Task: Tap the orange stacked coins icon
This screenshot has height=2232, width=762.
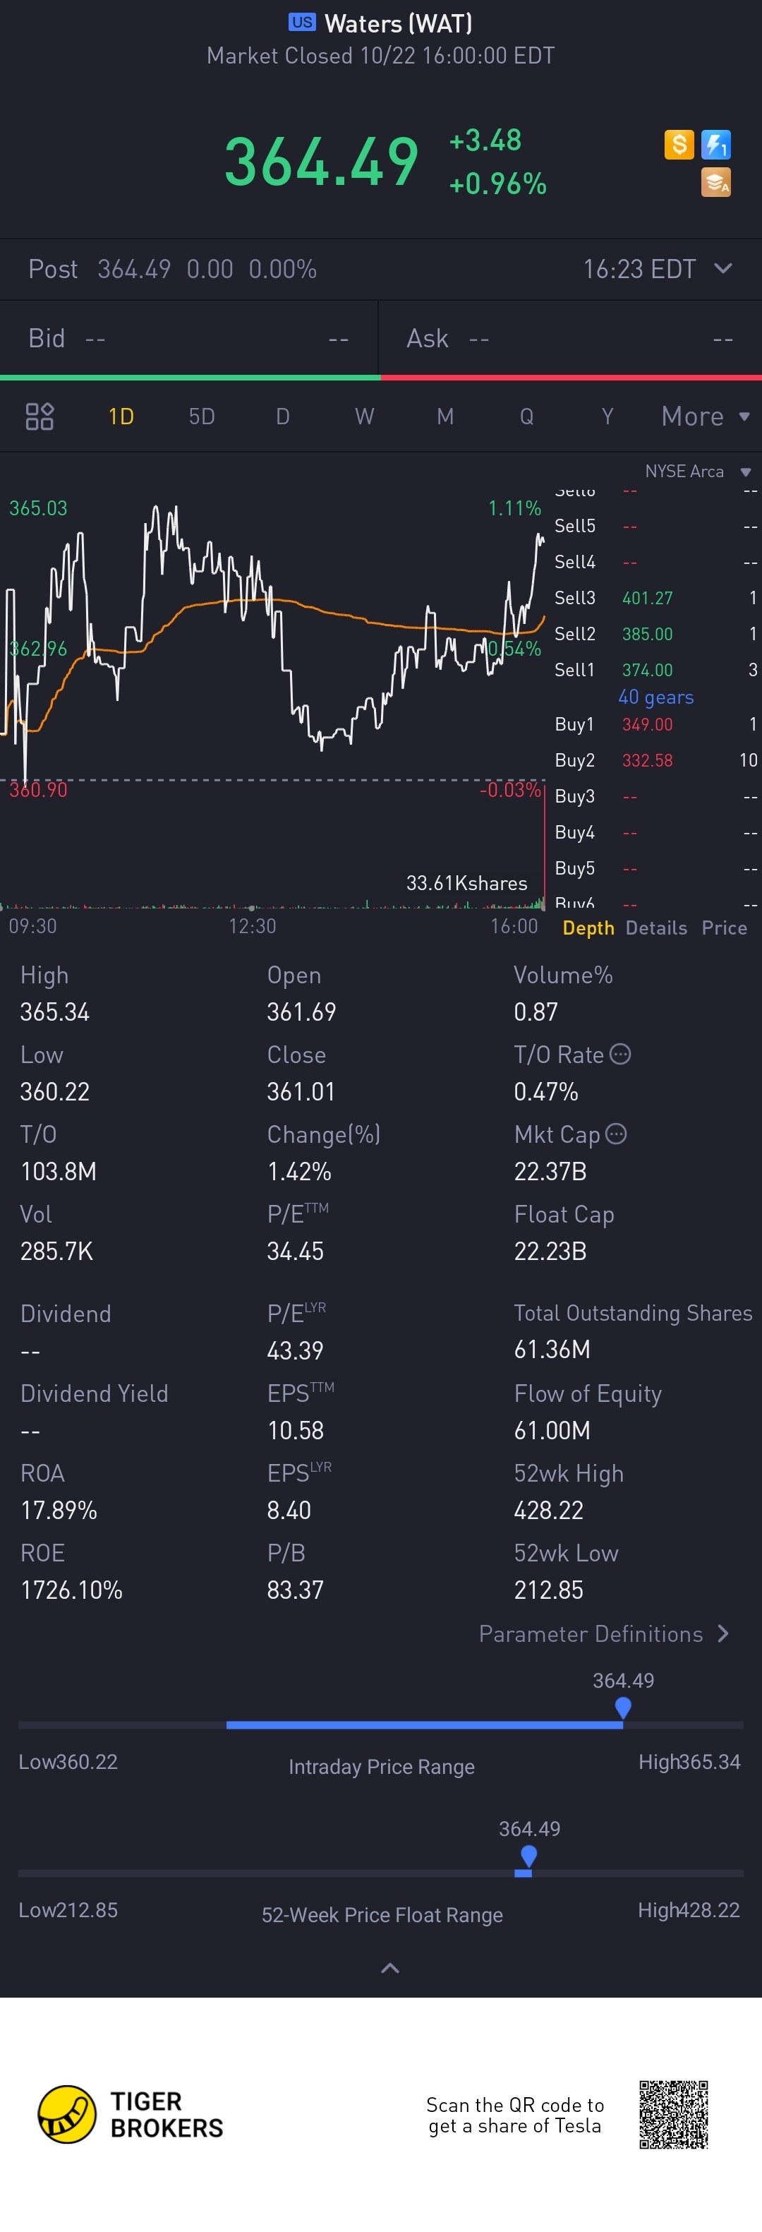Action: point(716,182)
